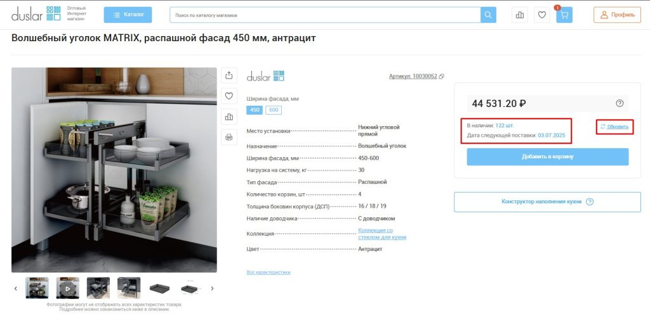Image resolution: width=650 pixels, height=318 pixels.
Task: Open the Каталог menu button
Action: point(128,15)
